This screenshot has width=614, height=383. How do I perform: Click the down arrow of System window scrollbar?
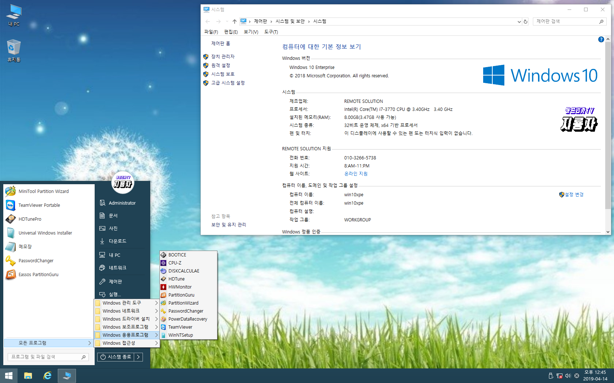608,232
